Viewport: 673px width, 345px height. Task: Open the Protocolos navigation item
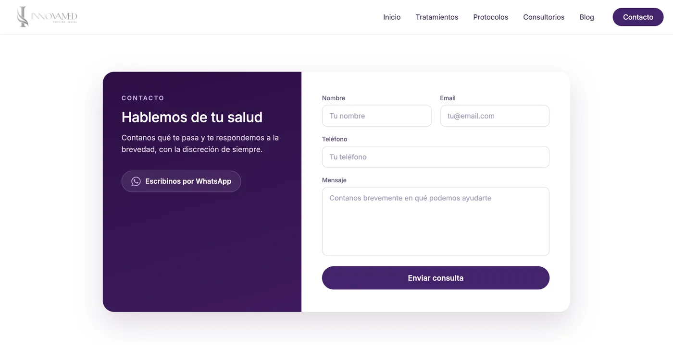[490, 17]
